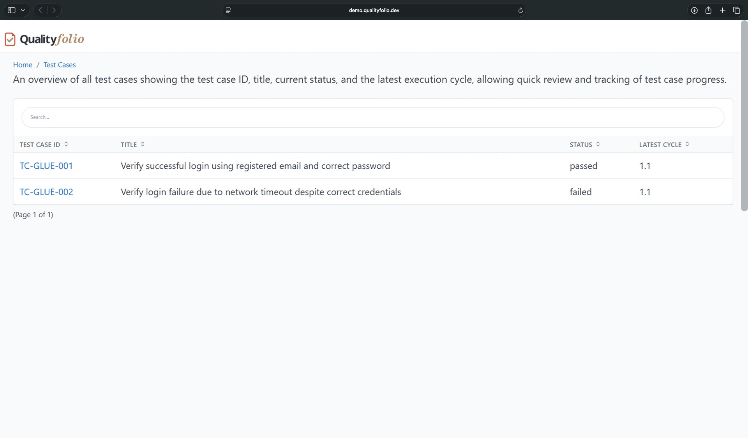Open test case TC-GLUE-002

46,192
